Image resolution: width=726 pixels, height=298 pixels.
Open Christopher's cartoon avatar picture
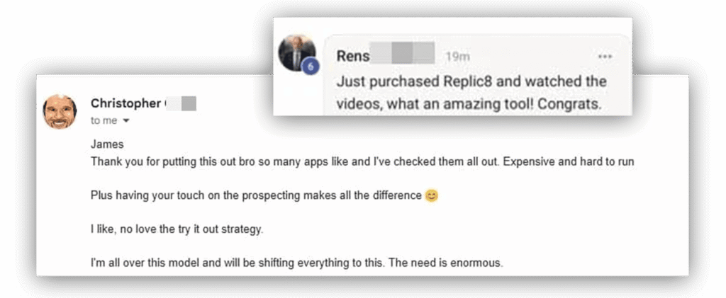(x=60, y=111)
